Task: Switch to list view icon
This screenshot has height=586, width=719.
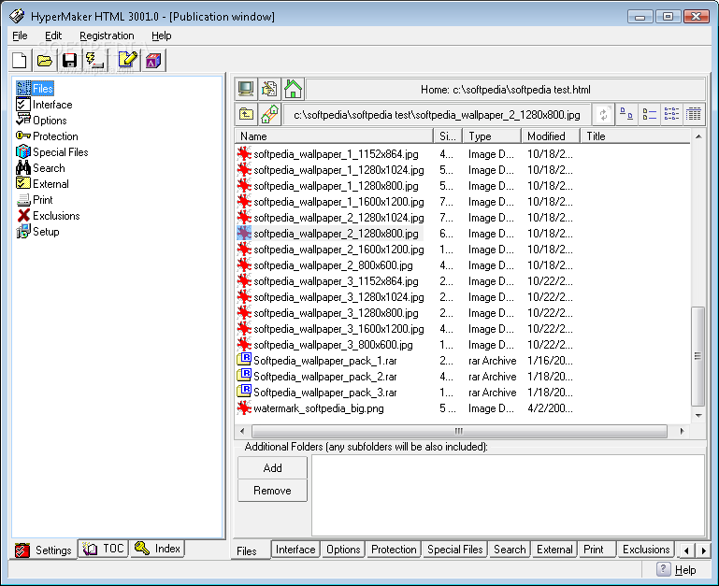Action: point(671,114)
